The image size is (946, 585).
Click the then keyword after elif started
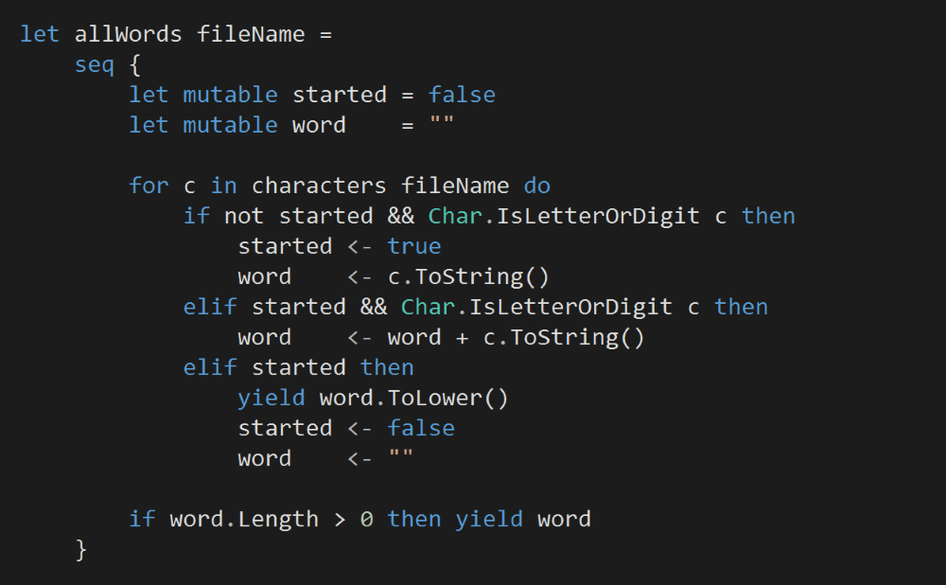click(x=387, y=367)
